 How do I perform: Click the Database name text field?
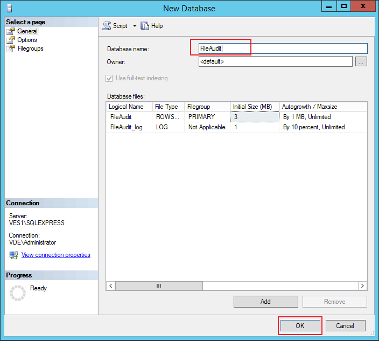(x=283, y=48)
